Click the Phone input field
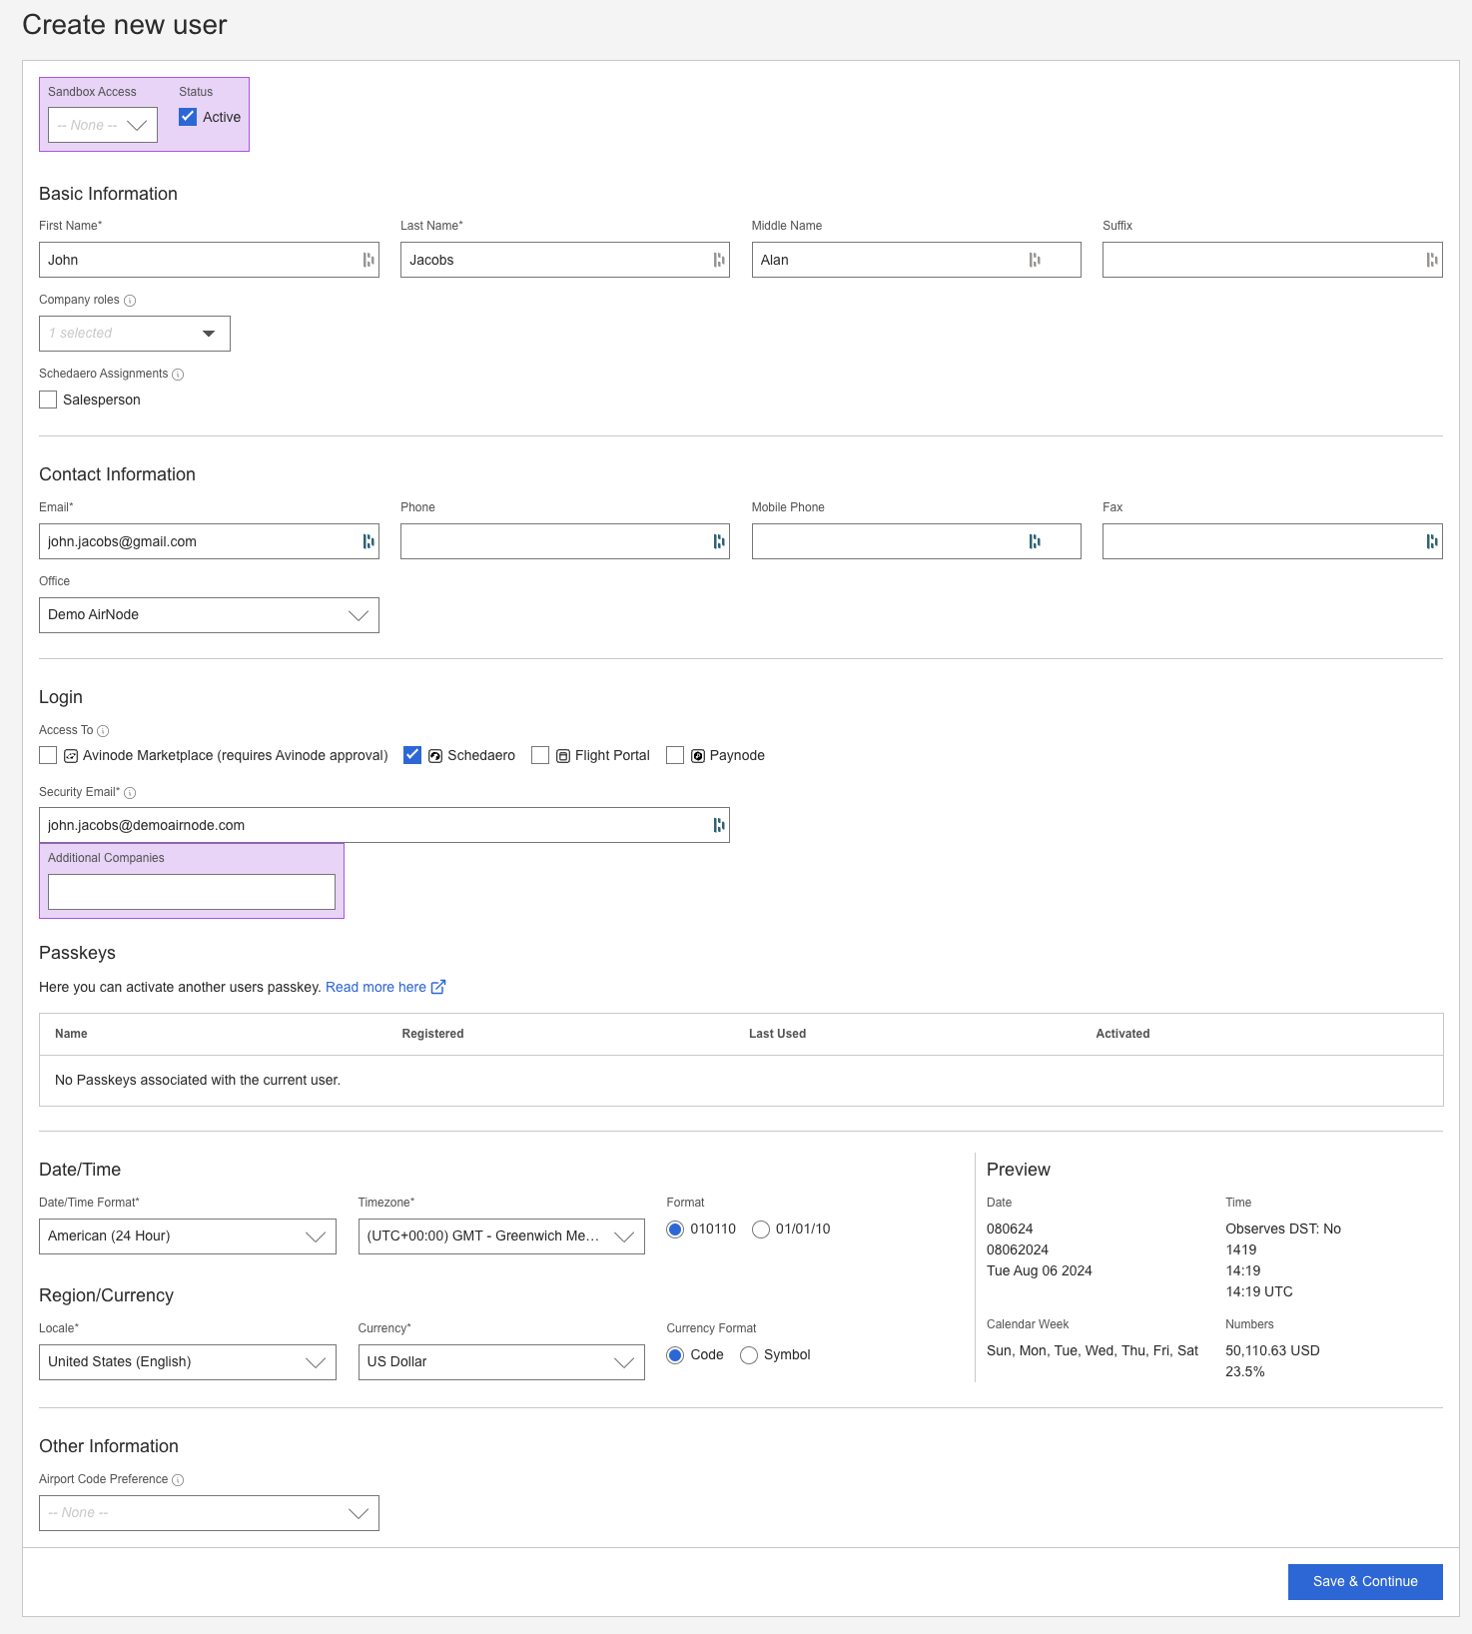This screenshot has width=1472, height=1634. 565,541
